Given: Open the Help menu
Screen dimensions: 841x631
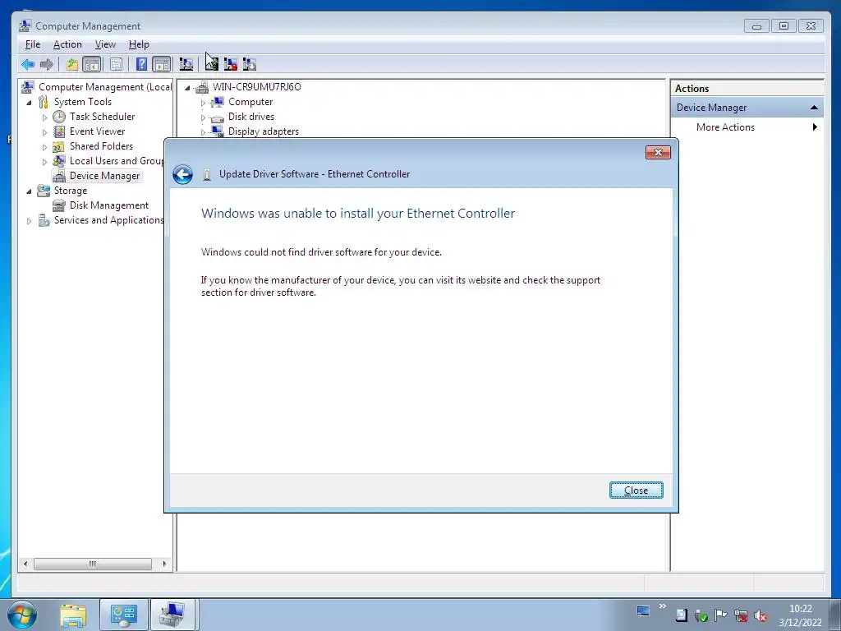Looking at the screenshot, I should [x=139, y=44].
